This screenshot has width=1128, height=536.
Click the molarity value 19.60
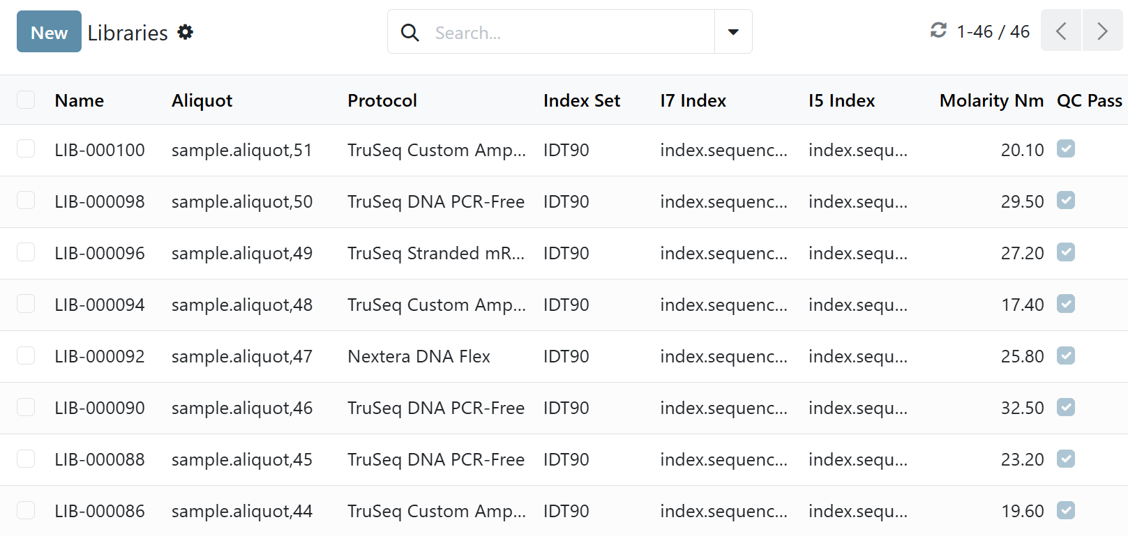(x=1022, y=511)
